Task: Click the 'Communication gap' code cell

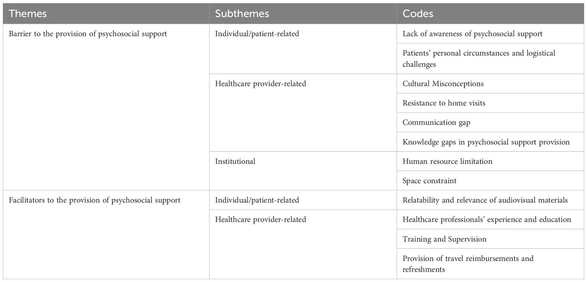Action: [436, 123]
